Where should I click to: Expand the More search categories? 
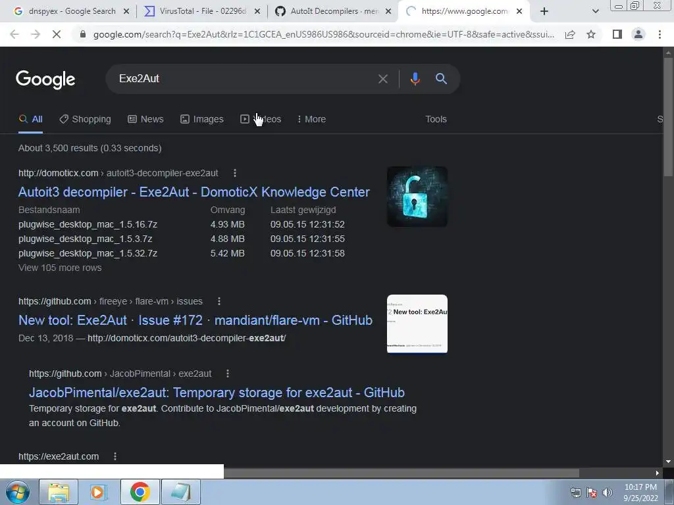tap(311, 120)
